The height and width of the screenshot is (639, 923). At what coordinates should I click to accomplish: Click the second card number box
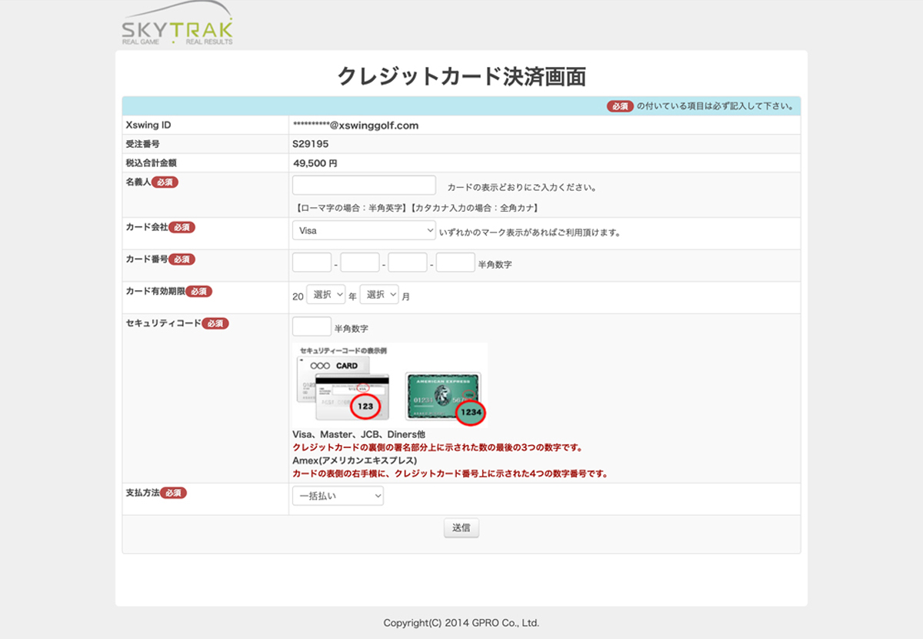point(359,263)
